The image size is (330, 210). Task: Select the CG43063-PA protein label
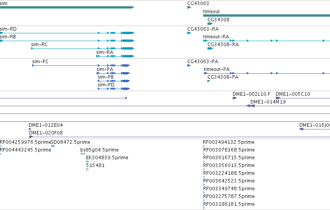coord(203,62)
